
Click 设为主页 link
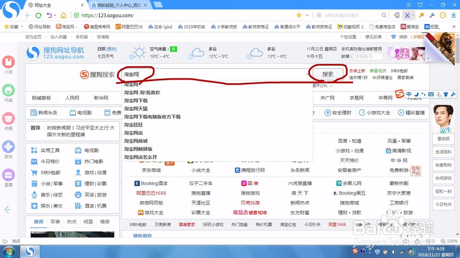click(33, 37)
